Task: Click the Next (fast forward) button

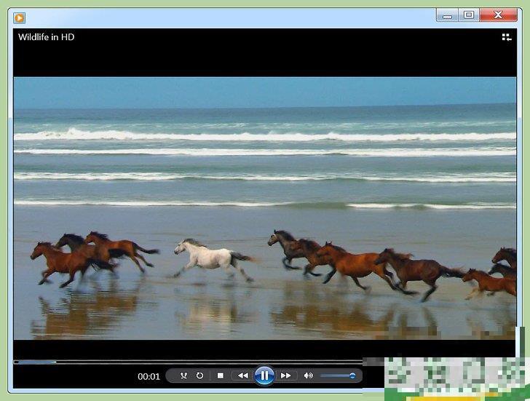Action: [286, 376]
